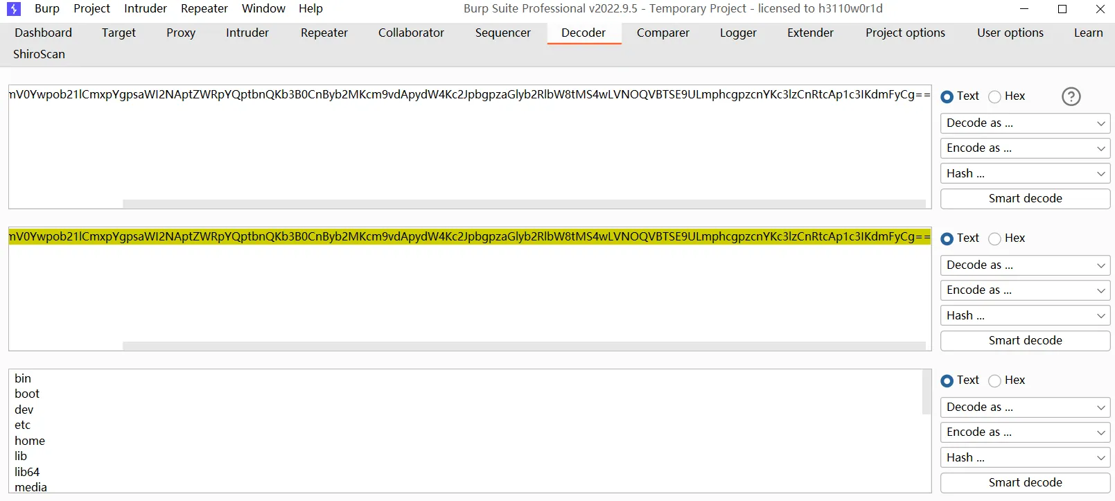
Task: Select Hex radio for first decoder panel
Action: (x=994, y=96)
